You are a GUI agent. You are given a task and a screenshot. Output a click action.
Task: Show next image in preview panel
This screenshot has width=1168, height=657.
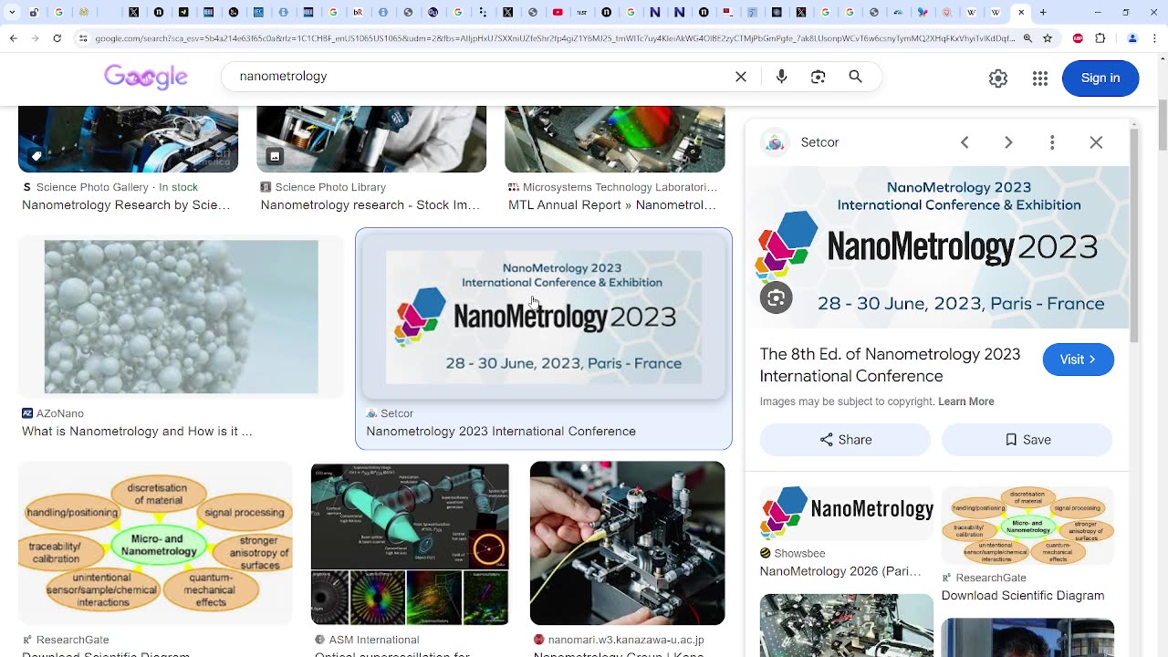tap(1008, 142)
